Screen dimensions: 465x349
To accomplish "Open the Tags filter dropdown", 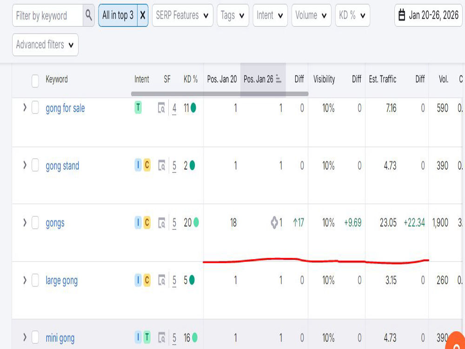I will [233, 15].
